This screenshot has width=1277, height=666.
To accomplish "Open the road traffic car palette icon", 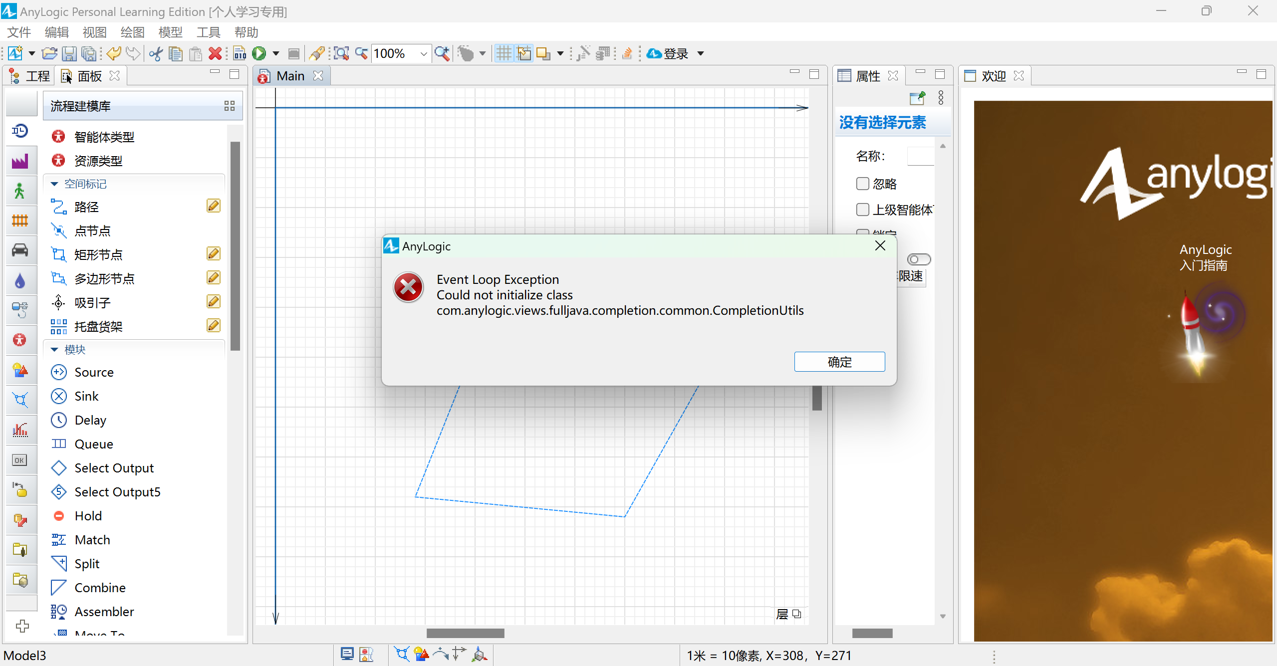I will tap(20, 250).
